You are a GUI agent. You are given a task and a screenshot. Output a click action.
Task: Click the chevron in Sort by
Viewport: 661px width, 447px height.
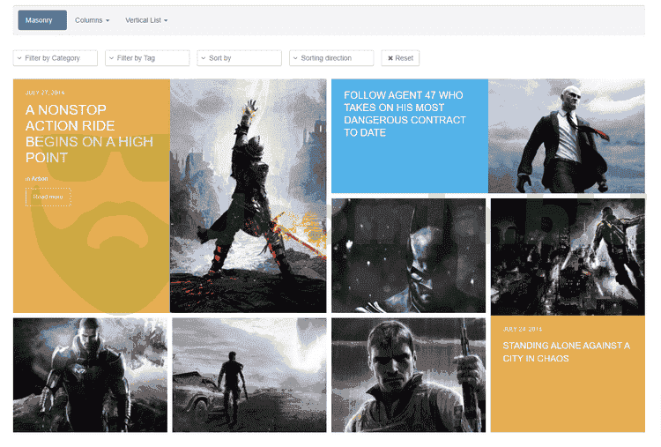[x=204, y=58]
